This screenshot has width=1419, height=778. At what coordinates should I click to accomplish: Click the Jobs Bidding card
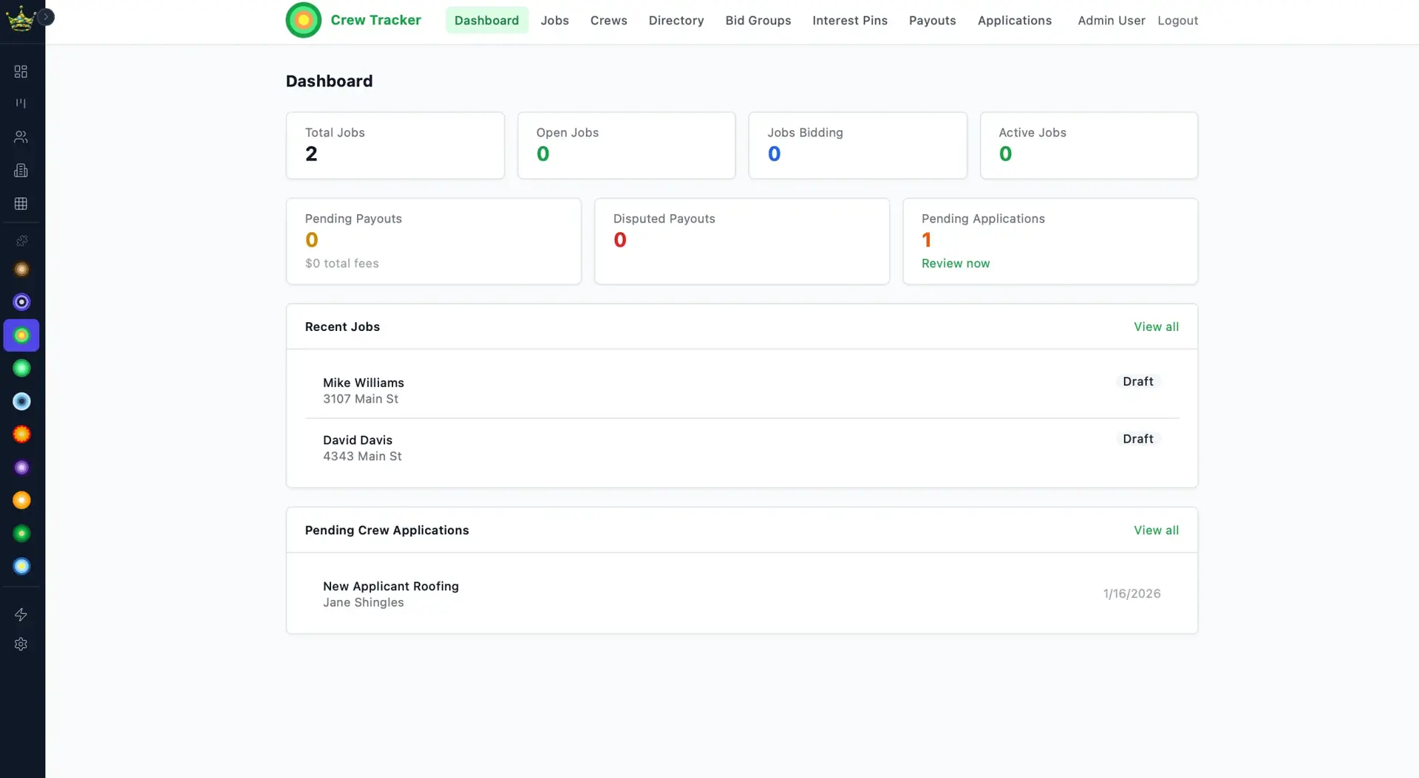pos(857,146)
